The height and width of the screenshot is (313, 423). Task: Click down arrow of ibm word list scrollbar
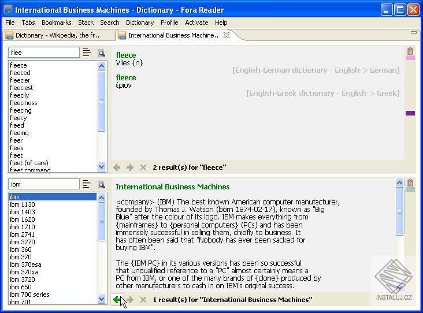102,299
